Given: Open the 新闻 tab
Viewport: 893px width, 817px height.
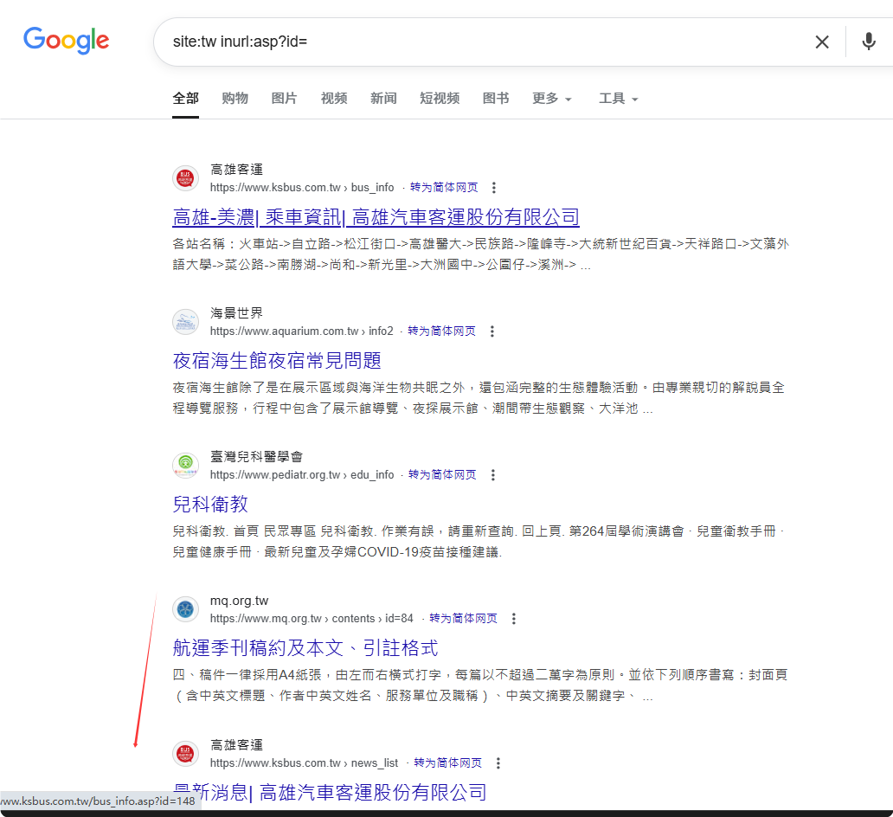Looking at the screenshot, I should click(384, 99).
